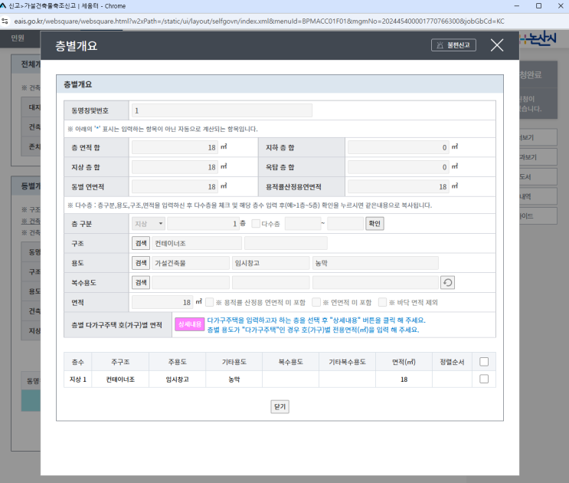Click the 컨테이너조 structure field

tap(197, 243)
